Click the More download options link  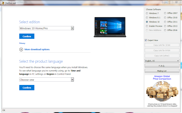[x=37, y=50]
